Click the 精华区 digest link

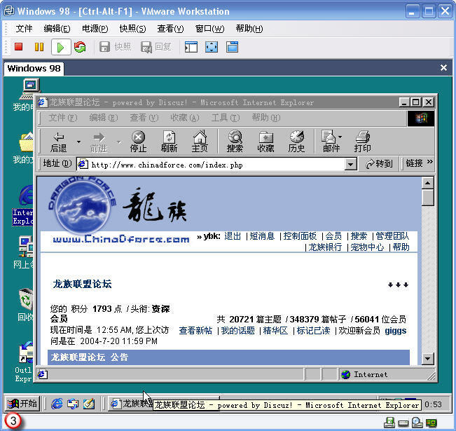275,331
